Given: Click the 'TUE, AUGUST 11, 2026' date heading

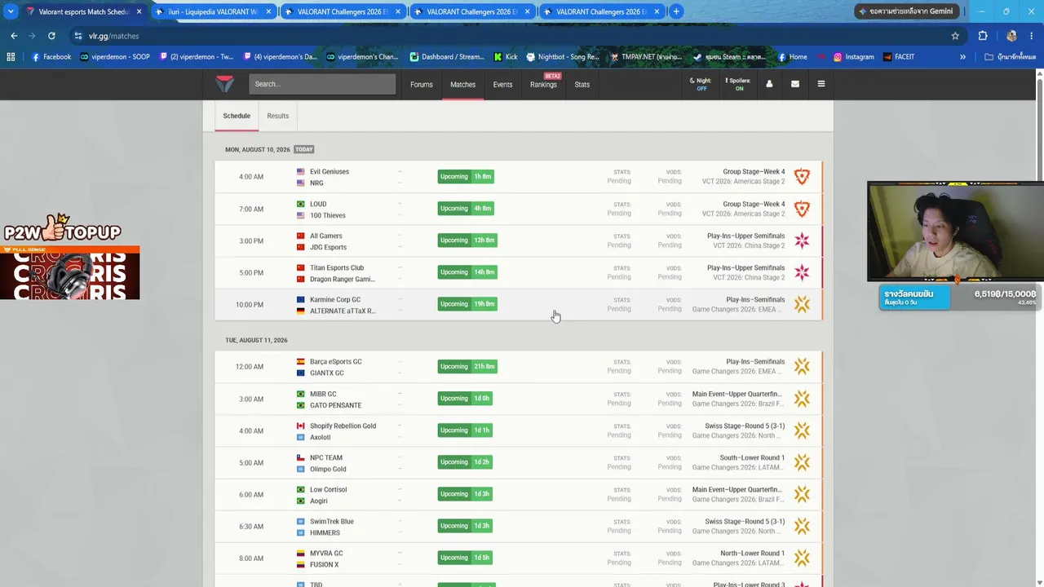Looking at the screenshot, I should click(256, 340).
